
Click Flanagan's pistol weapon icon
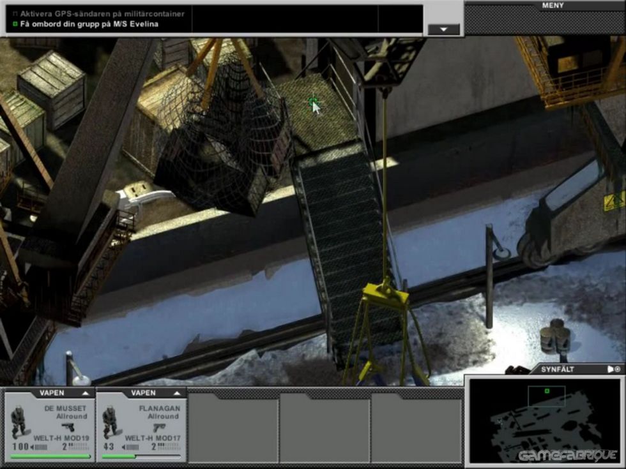click(160, 428)
